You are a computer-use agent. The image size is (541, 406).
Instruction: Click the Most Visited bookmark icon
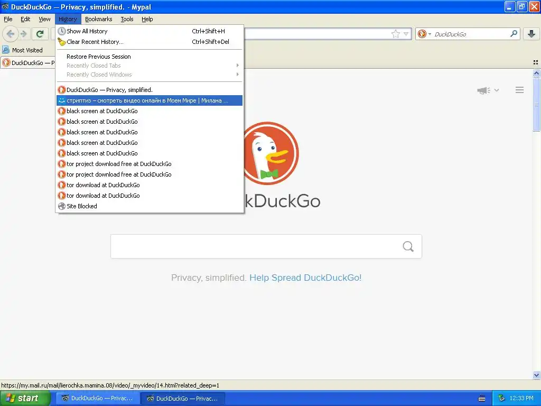tap(5, 50)
